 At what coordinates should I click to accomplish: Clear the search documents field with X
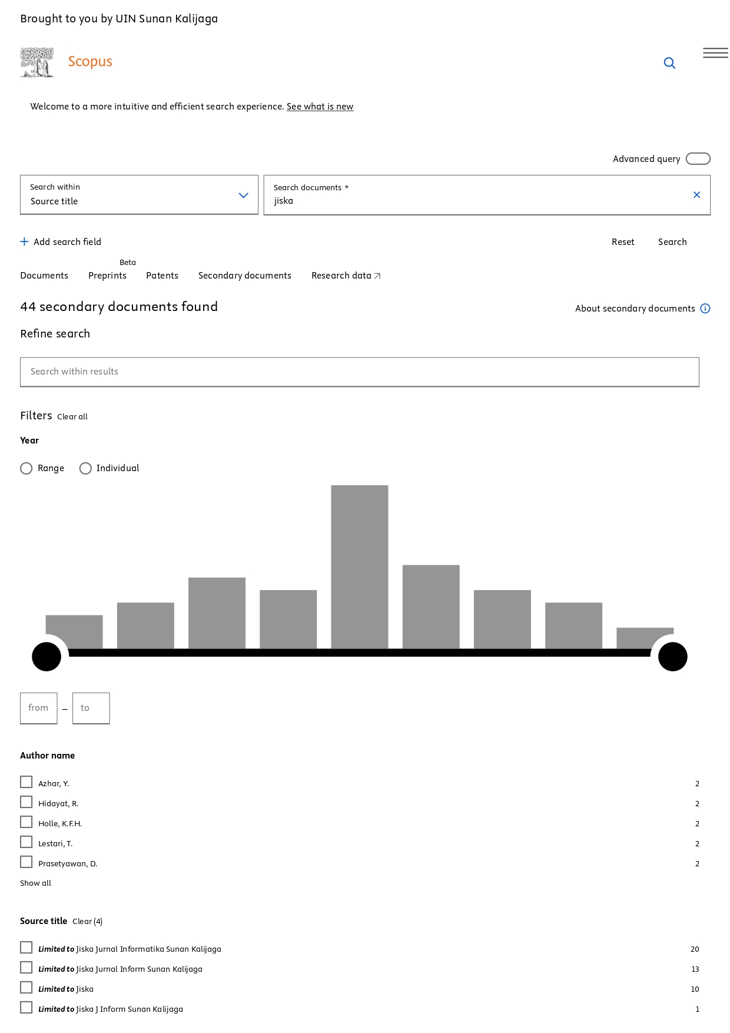point(696,195)
